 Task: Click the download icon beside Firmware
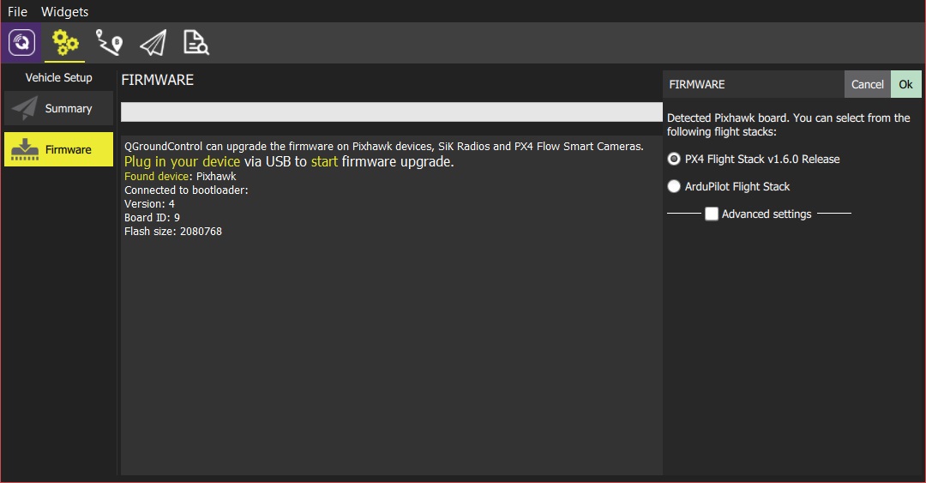point(25,149)
